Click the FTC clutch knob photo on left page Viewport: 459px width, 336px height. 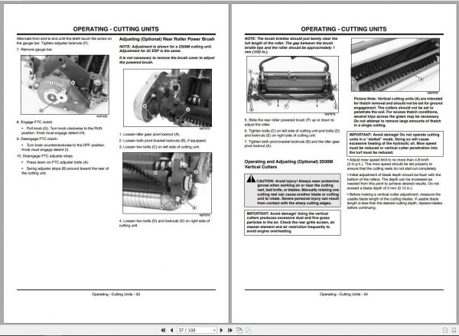click(x=65, y=85)
